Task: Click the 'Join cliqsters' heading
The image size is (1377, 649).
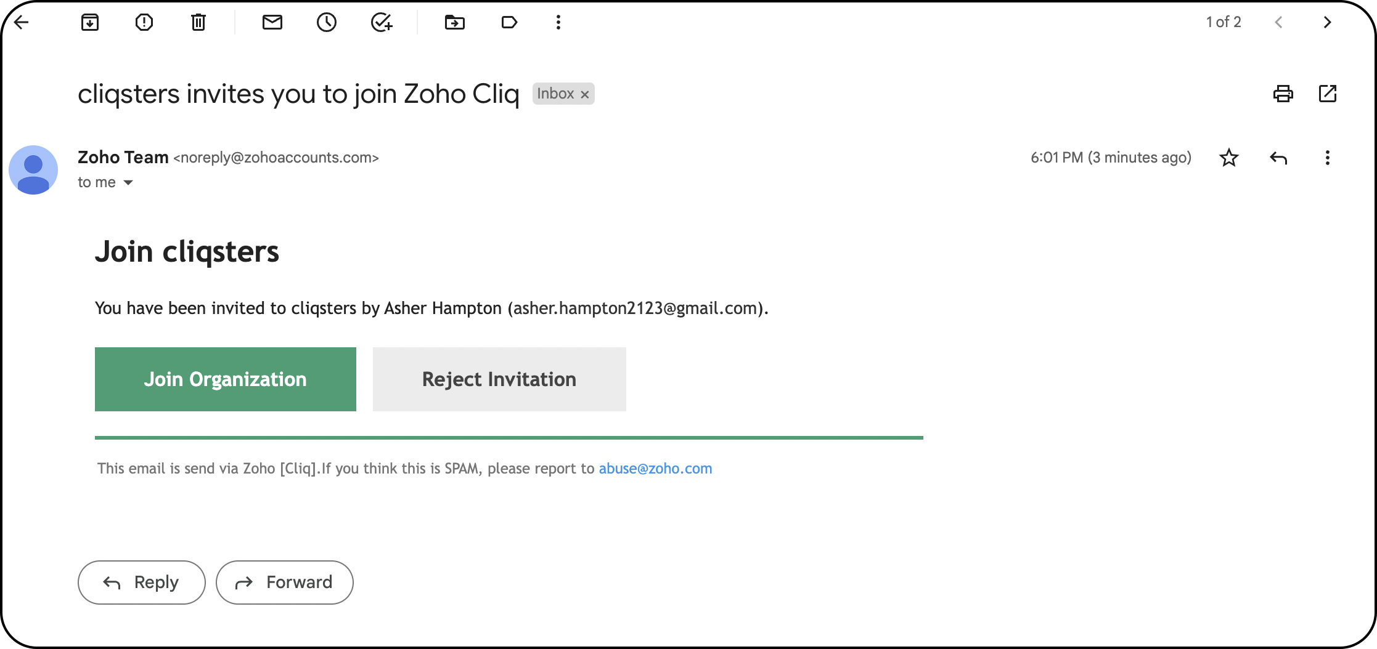Action: (x=187, y=252)
